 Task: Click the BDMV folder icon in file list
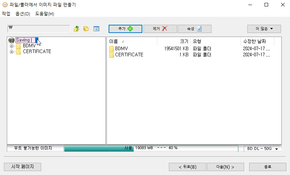click(x=111, y=49)
